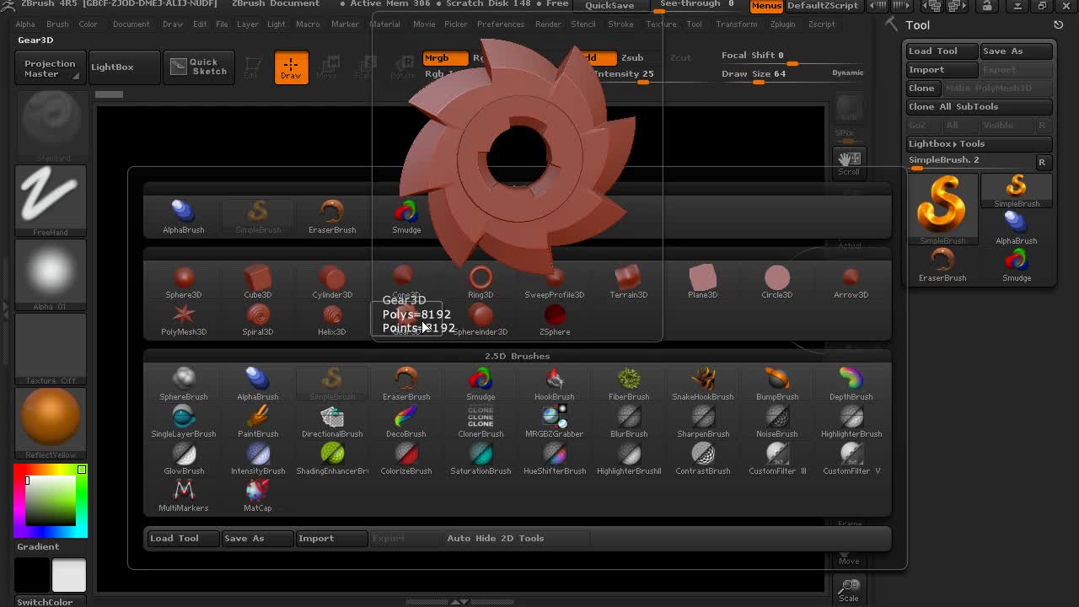Viewport: 1079px width, 607px height.
Task: Enable Zsub sculpting mode
Action: point(632,57)
